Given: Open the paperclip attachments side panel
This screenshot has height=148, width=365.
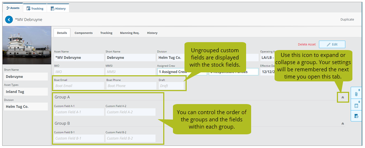Looking at the screenshot, I should pyautogui.click(x=356, y=94).
